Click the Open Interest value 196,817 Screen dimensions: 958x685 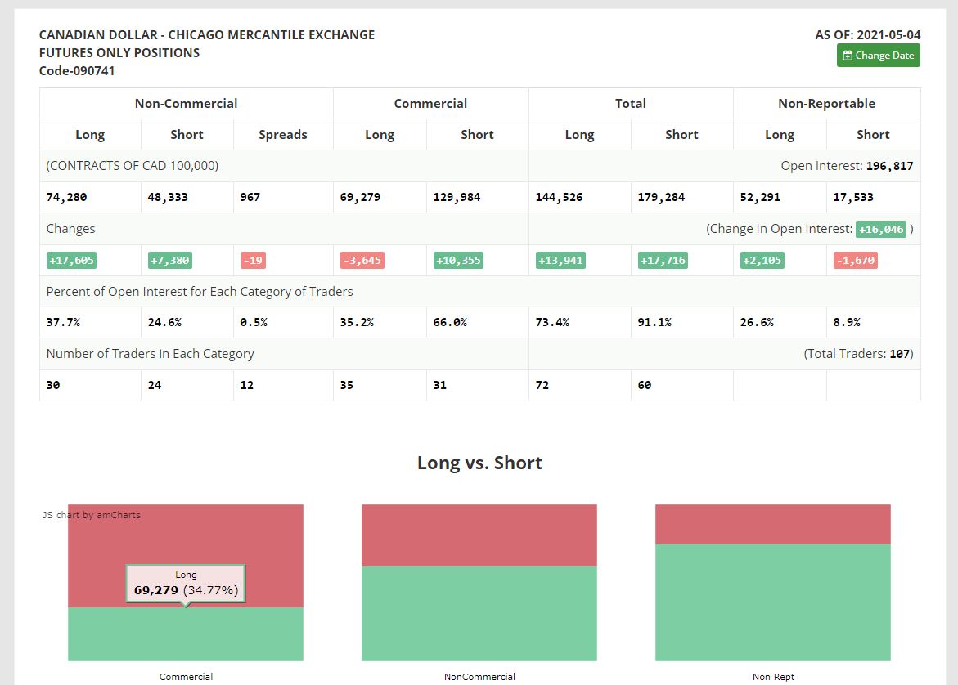(889, 166)
